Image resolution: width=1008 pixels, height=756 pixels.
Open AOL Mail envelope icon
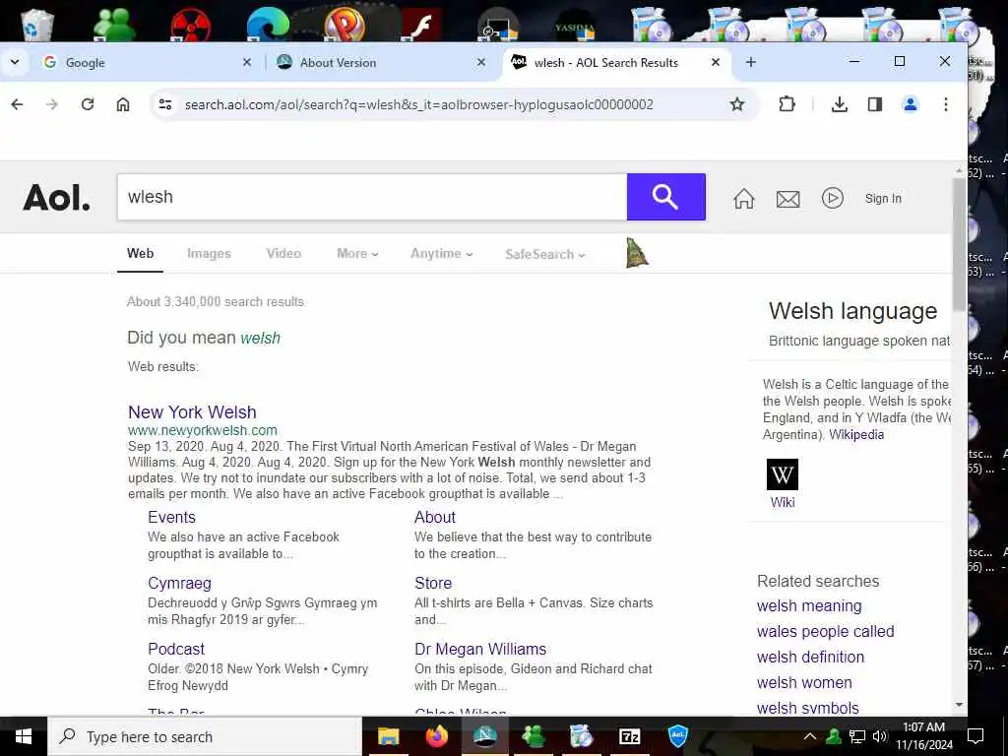pos(788,199)
